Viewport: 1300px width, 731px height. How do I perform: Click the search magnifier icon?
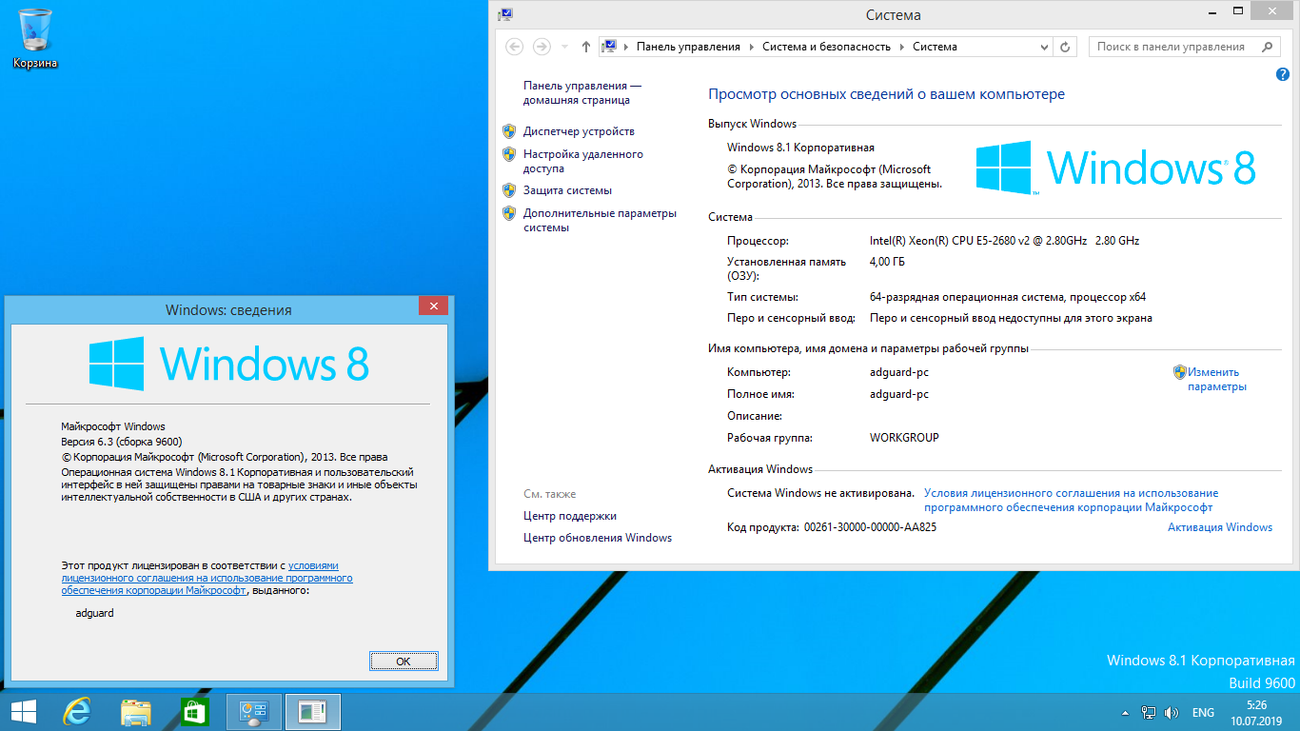[1267, 47]
